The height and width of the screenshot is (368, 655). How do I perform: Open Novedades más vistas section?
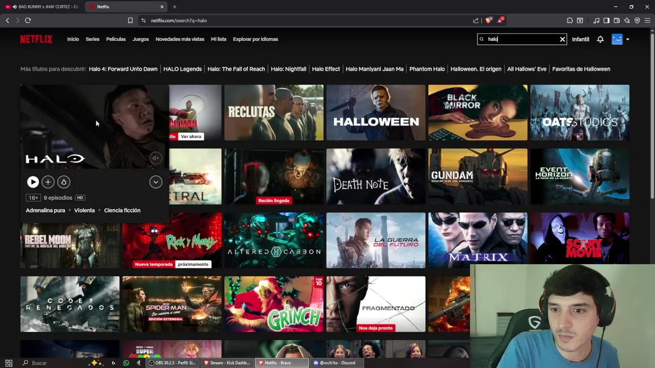click(x=180, y=39)
